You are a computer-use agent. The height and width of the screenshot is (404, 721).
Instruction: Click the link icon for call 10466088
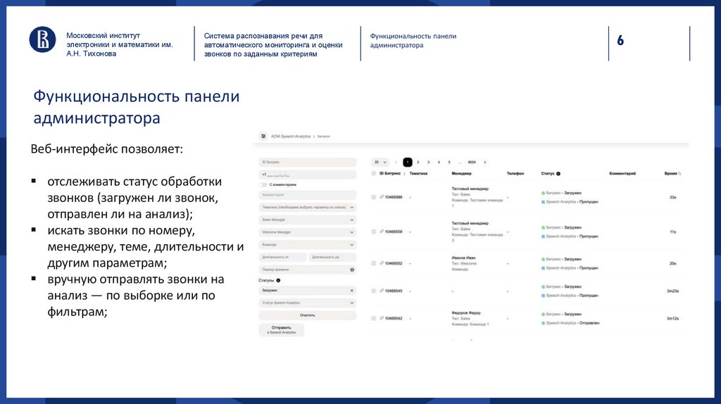click(382, 196)
